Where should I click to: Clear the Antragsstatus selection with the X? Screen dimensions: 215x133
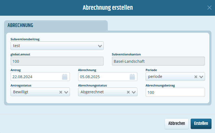click(61, 92)
